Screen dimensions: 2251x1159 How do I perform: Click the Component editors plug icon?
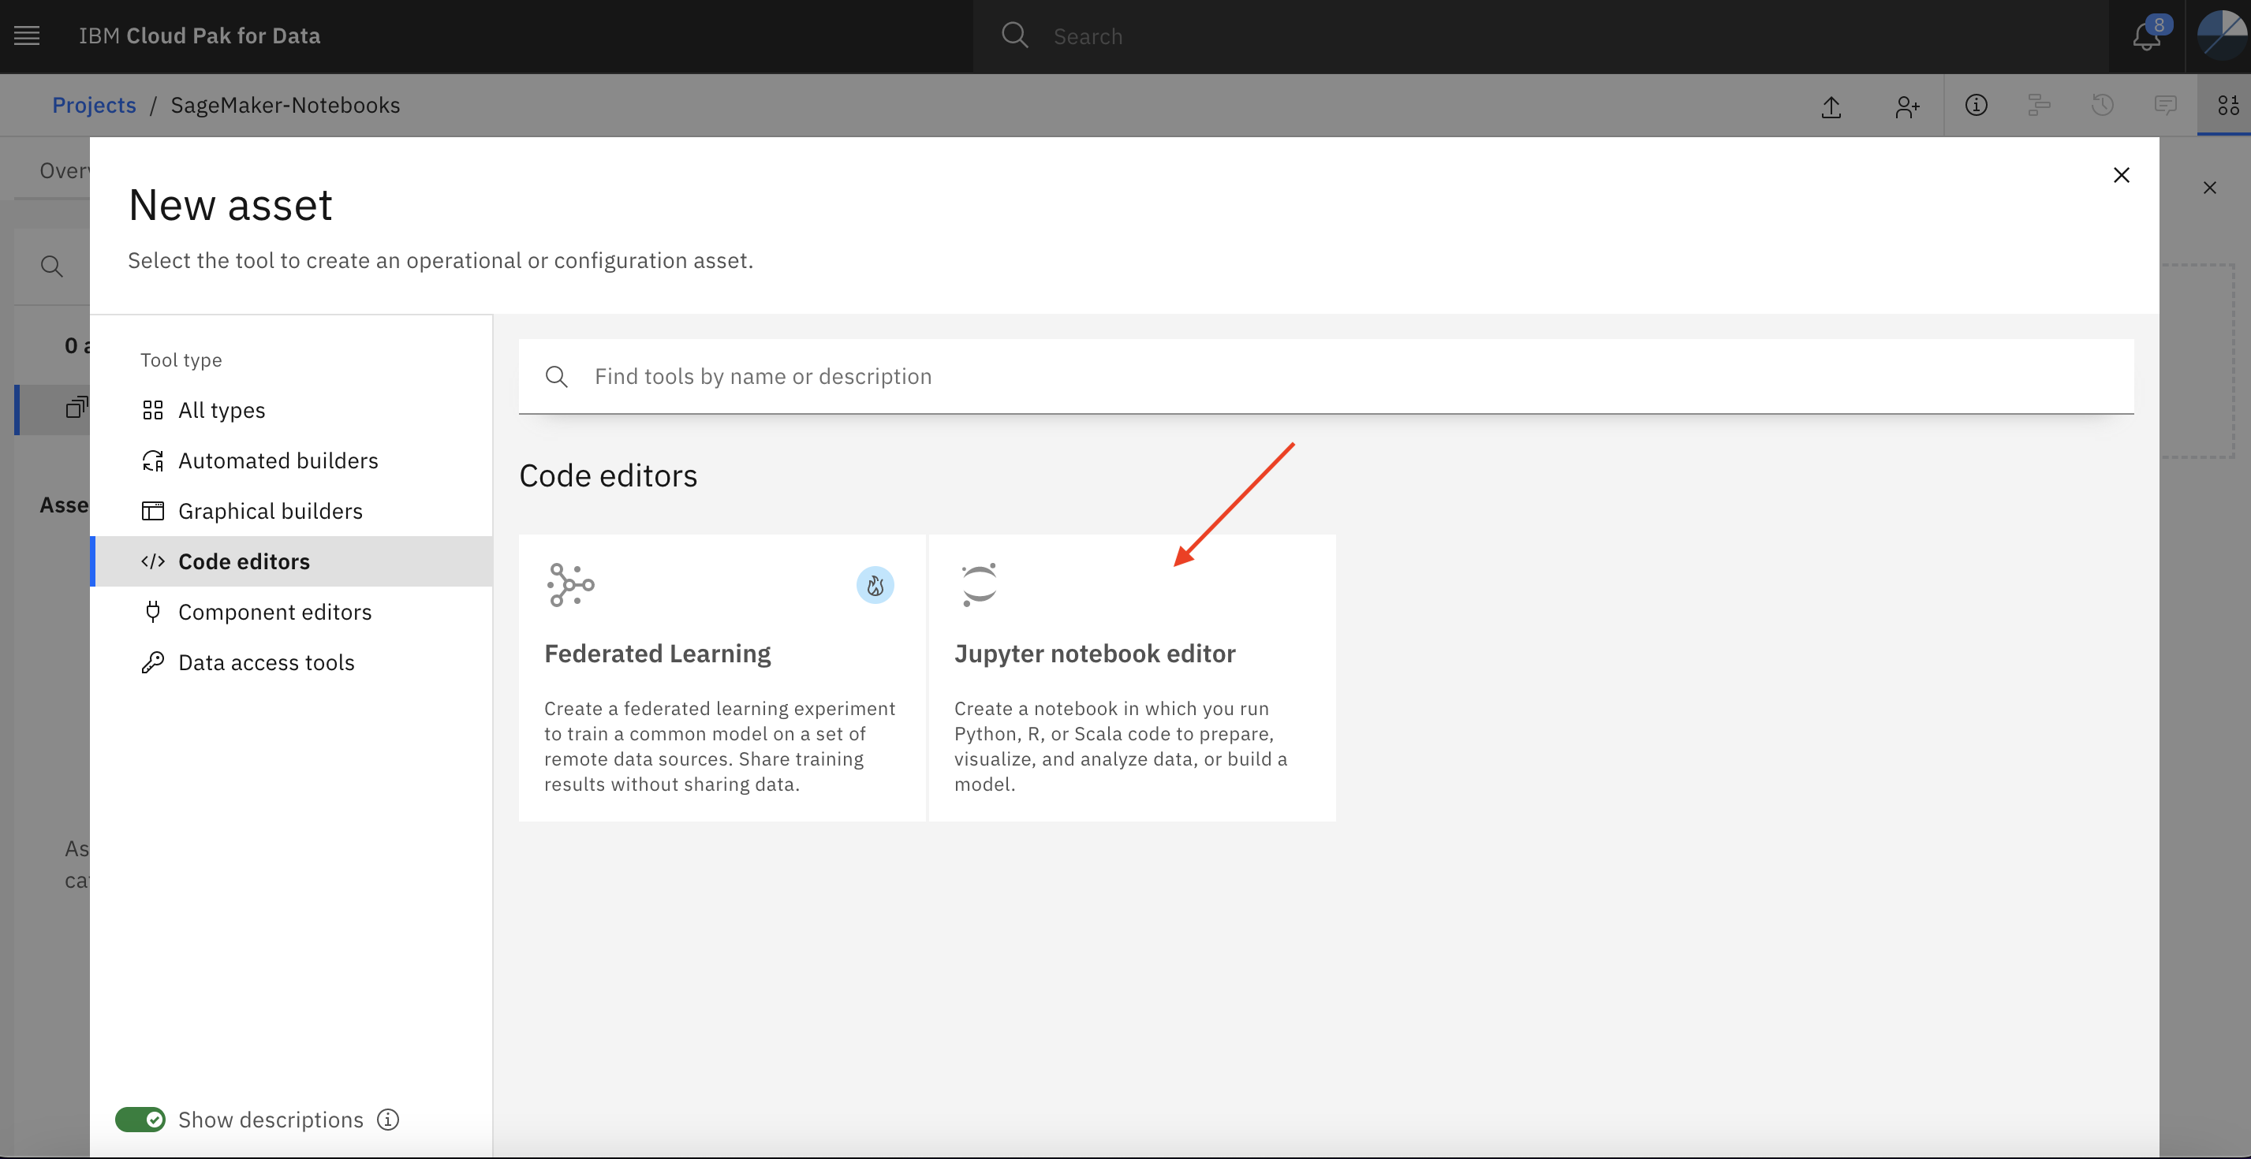pos(153,613)
